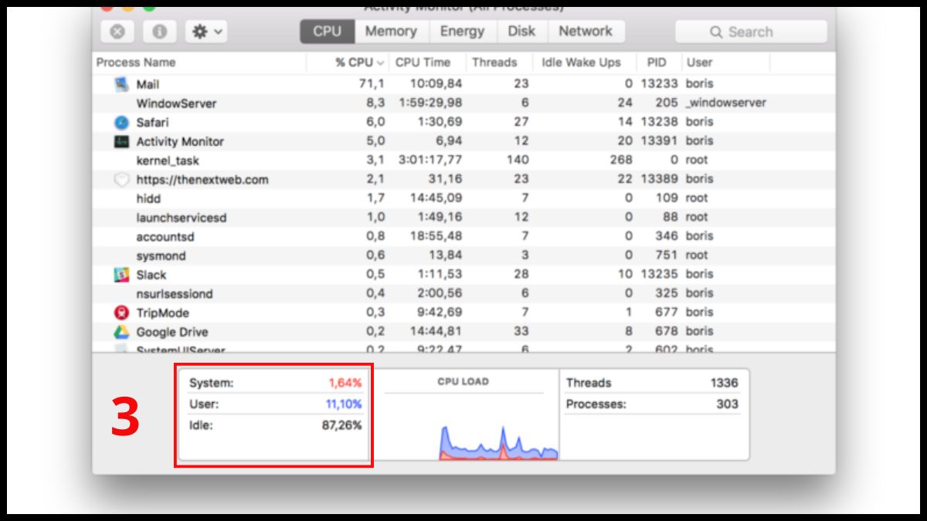Select the Google Drive process name
The width and height of the screenshot is (927, 521).
(x=172, y=332)
